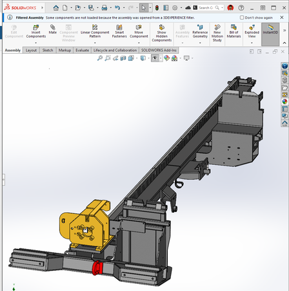Screen dimensions: 289x291
Task: Expand the SOLIDWORKS menu arrow
Action: (42, 8)
